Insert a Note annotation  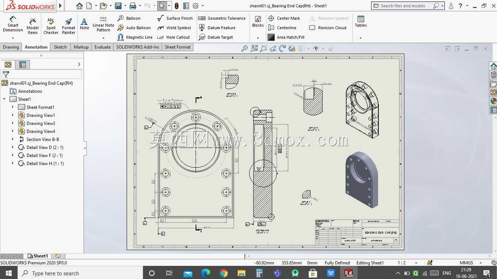click(84, 24)
